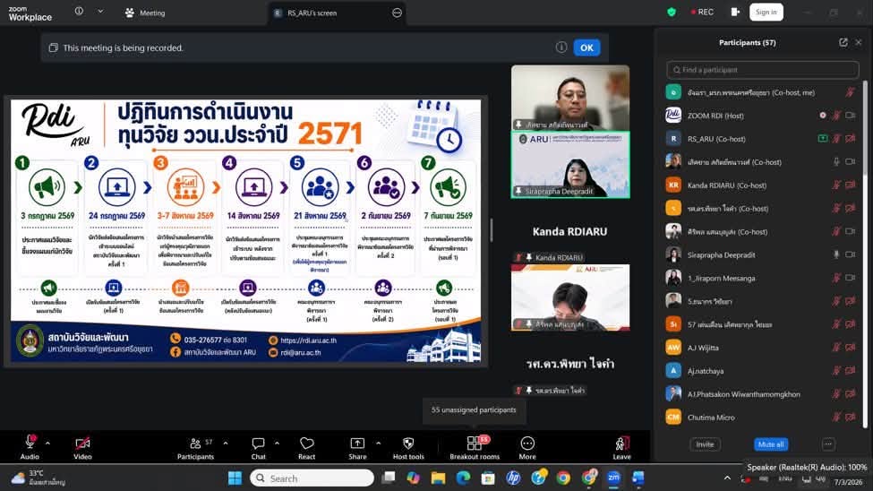Click the Speaker volume slider tooltip

tap(806, 467)
